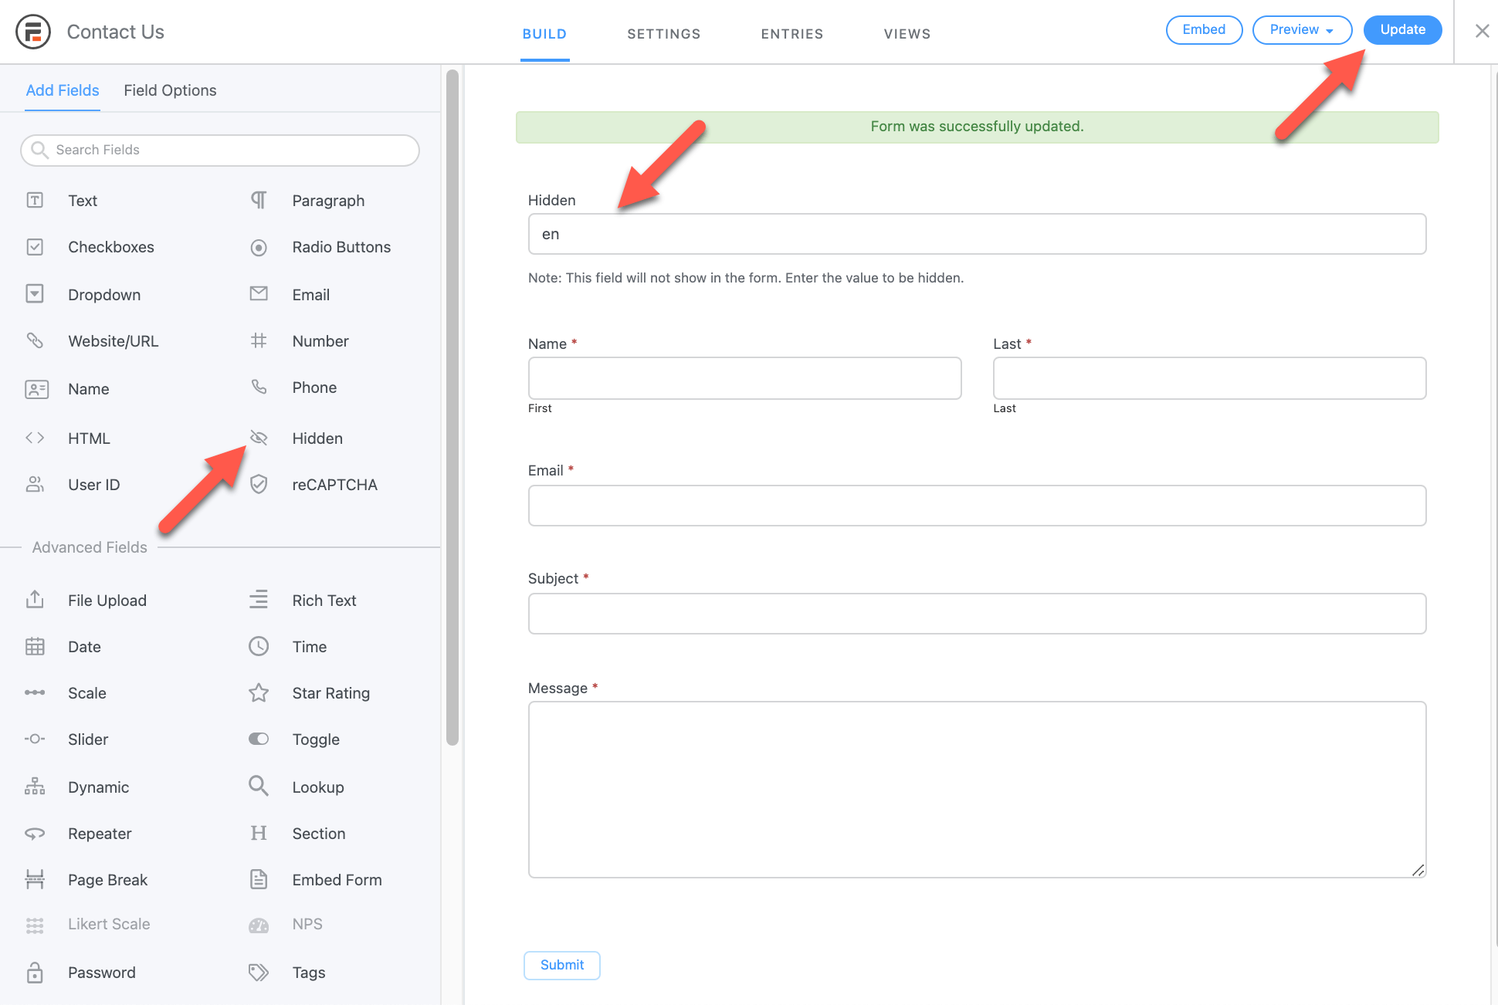Add a Tags field icon

259,973
